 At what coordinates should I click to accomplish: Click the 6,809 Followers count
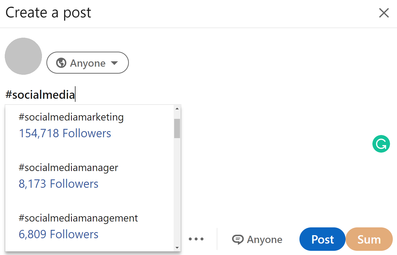pyautogui.click(x=58, y=234)
